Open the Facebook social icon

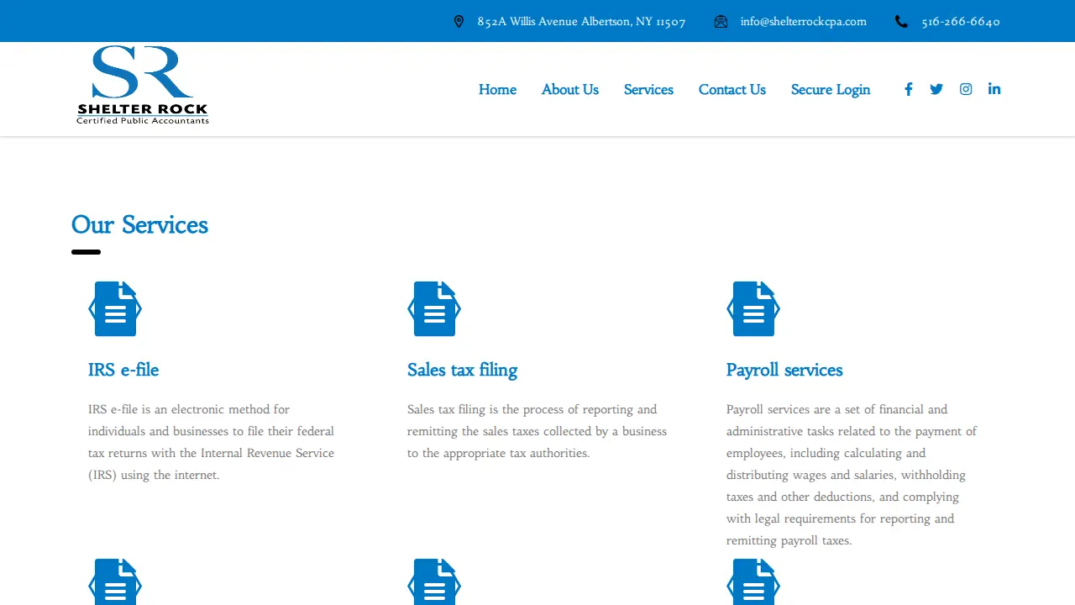(908, 89)
